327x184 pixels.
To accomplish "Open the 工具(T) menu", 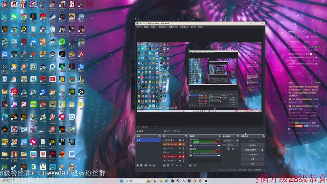I will [193, 27].
